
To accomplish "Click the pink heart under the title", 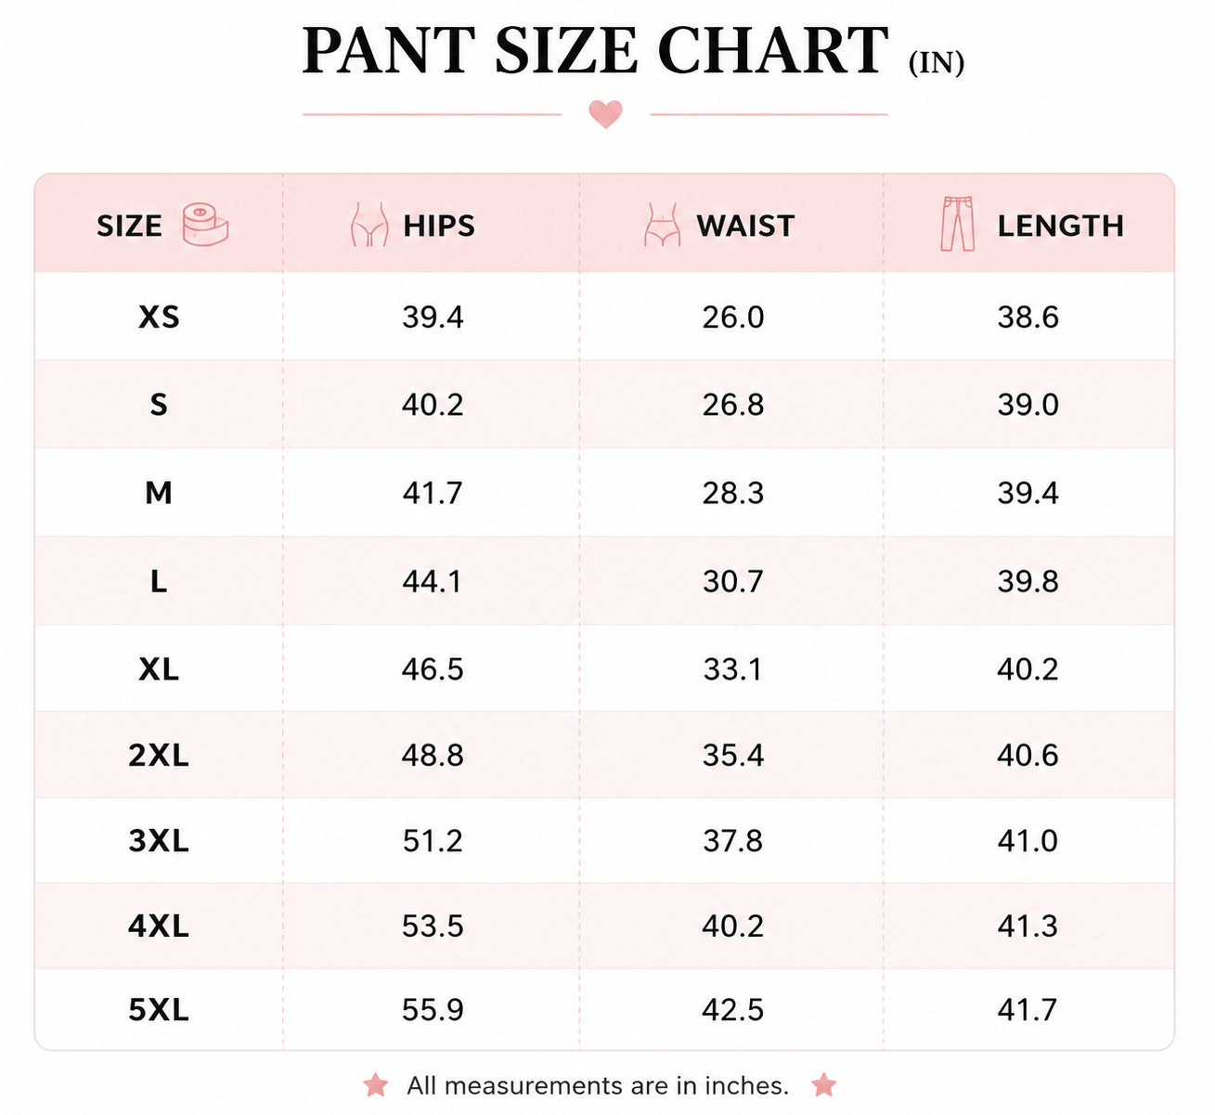I will [605, 114].
